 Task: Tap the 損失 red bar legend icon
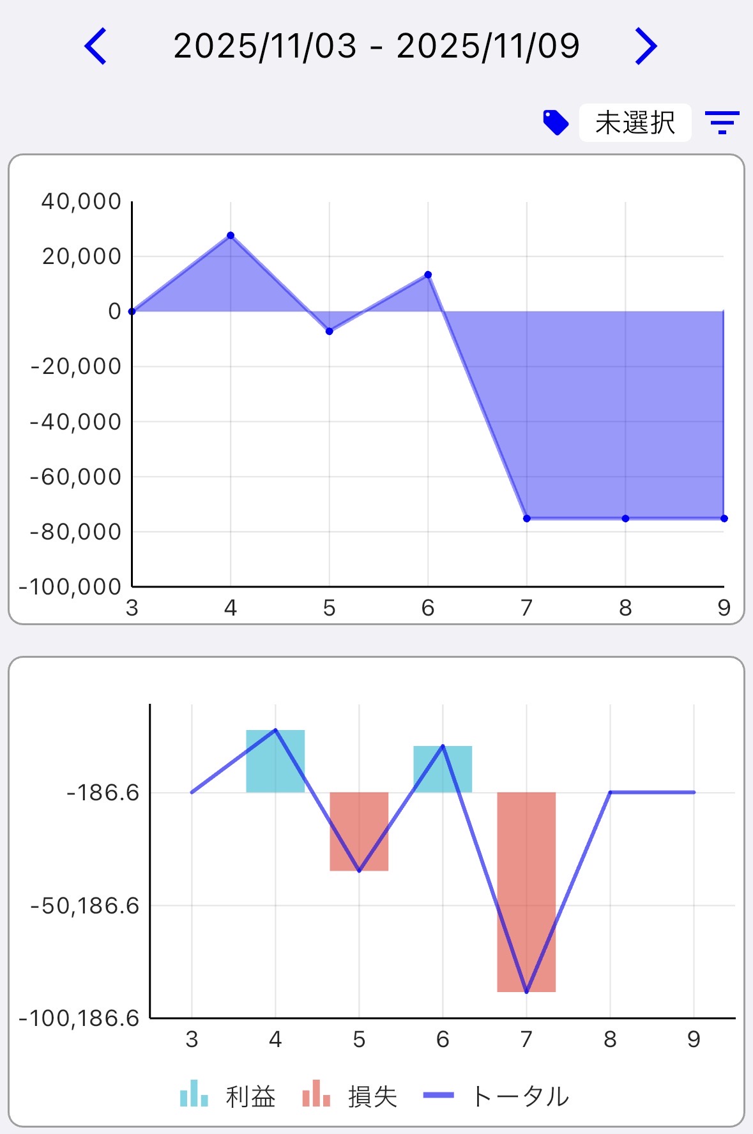[x=316, y=1094]
